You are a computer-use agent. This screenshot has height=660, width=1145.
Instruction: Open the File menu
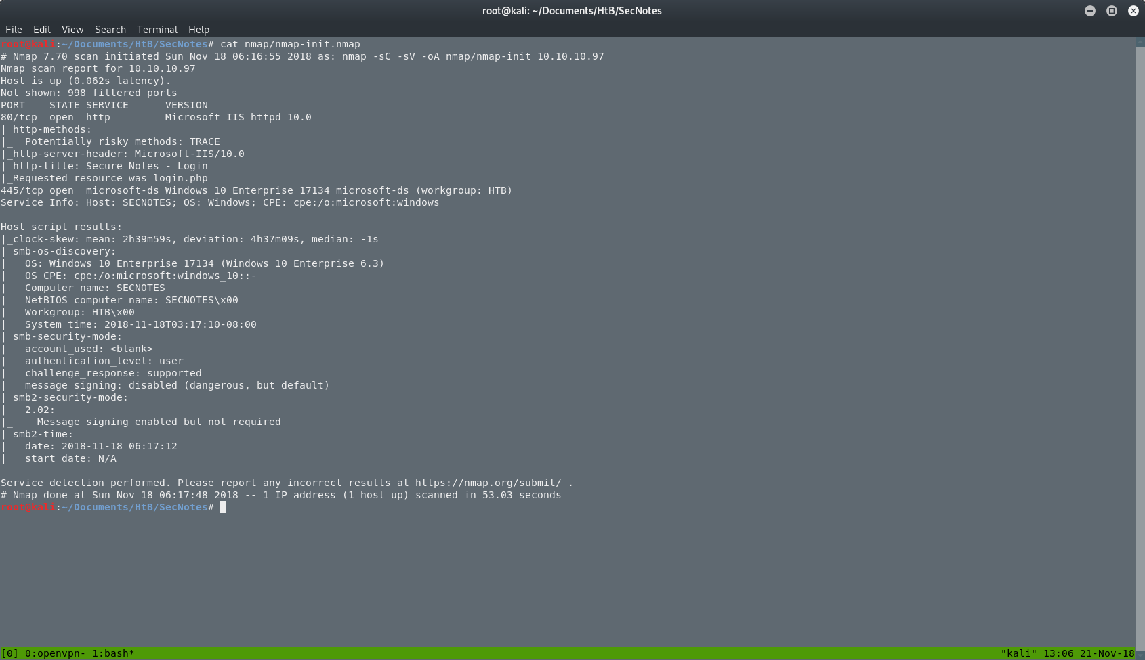[14, 29]
